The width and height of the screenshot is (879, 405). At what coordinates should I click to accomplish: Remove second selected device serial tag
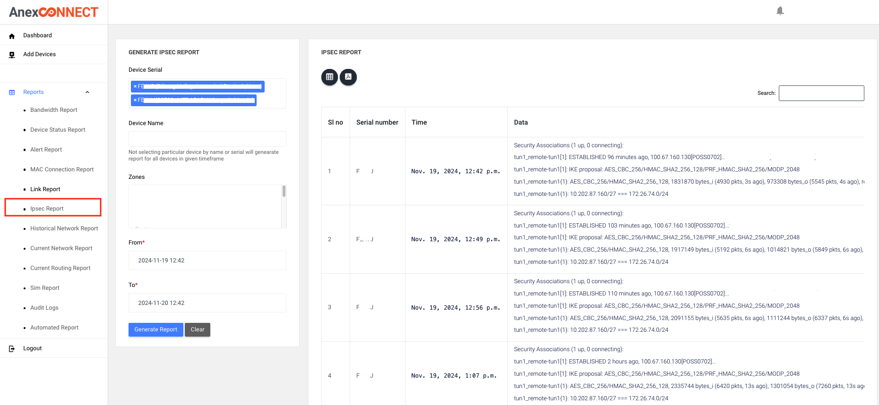(x=135, y=100)
